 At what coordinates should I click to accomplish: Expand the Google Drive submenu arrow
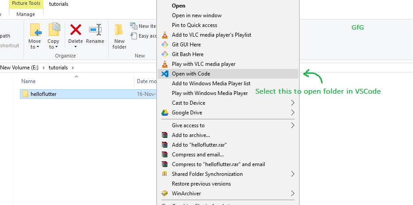[x=292, y=113]
